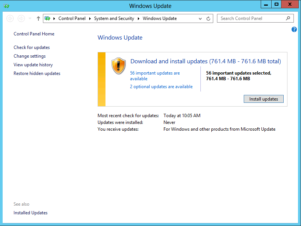Select Windows Update breadcrumb item
The image size is (301, 226).
160,18
